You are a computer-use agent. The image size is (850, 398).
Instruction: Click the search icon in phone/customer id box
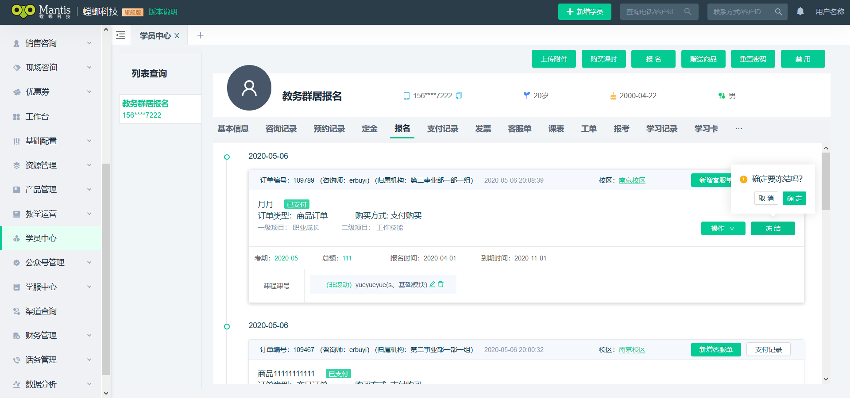(688, 11)
